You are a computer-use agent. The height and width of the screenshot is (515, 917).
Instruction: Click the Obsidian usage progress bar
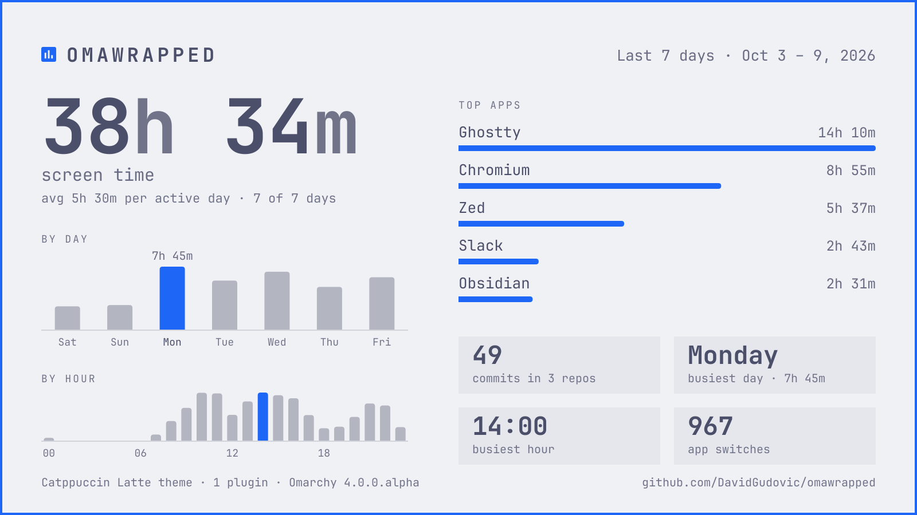point(496,299)
